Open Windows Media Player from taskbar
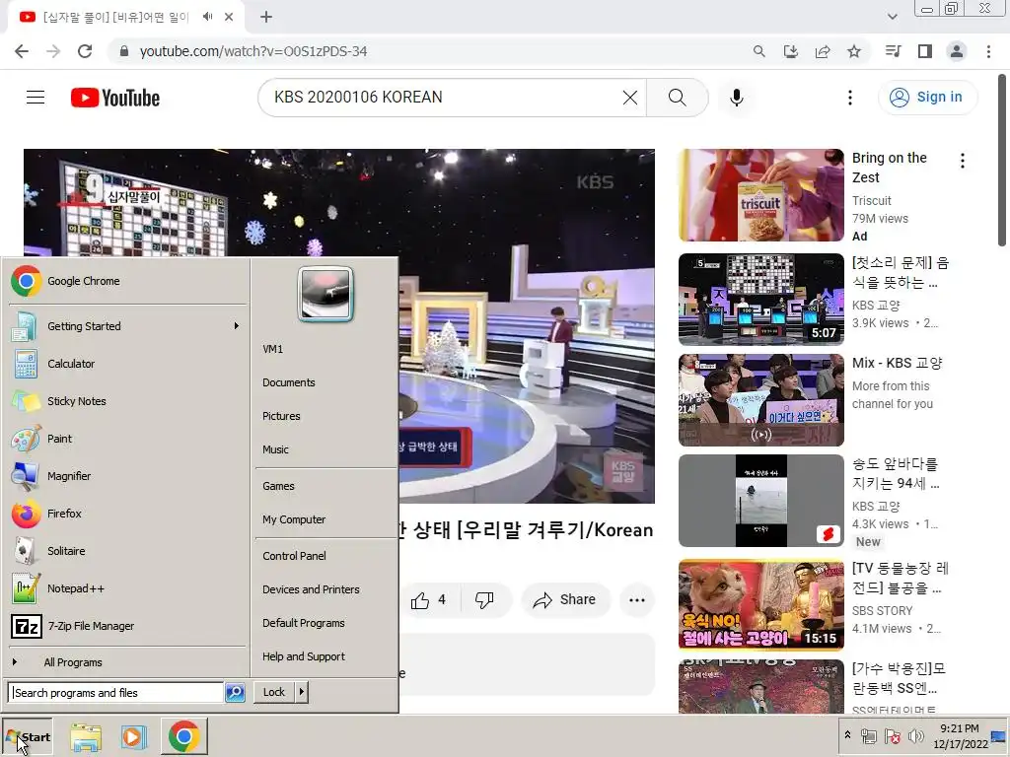 click(x=134, y=737)
